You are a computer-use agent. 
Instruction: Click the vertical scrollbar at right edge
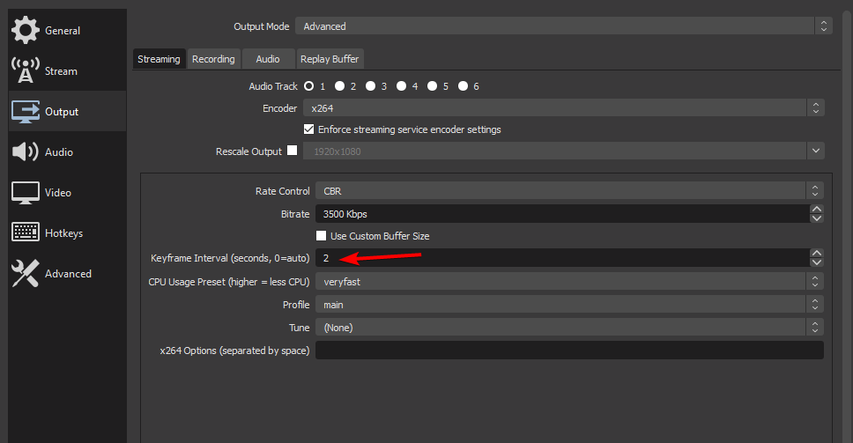848,225
